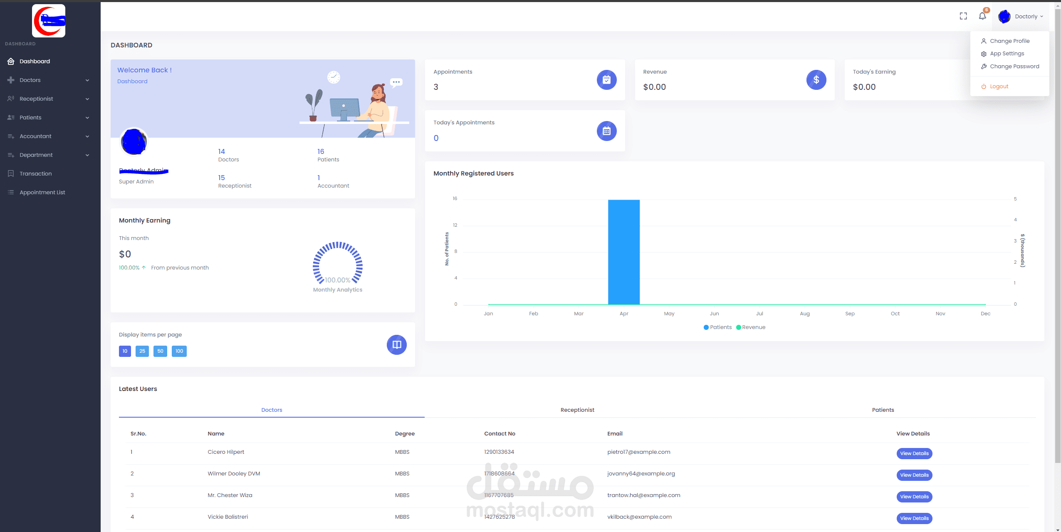Click the admin avatar in welcome card
Viewport: 1061px width, 532px height.
tap(134, 141)
